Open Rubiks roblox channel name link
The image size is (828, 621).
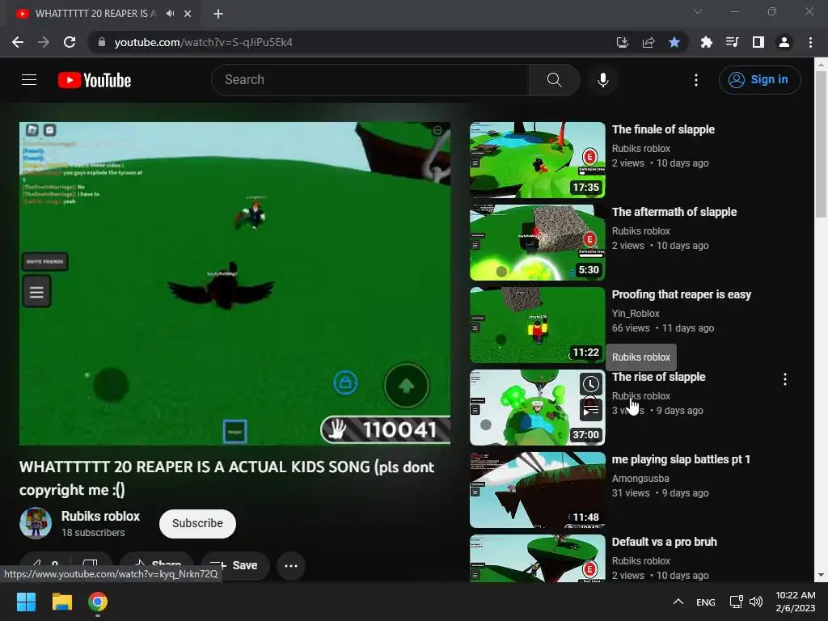pos(100,516)
